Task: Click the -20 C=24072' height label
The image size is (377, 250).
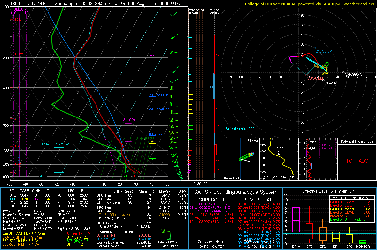Action: click(x=159, y=109)
